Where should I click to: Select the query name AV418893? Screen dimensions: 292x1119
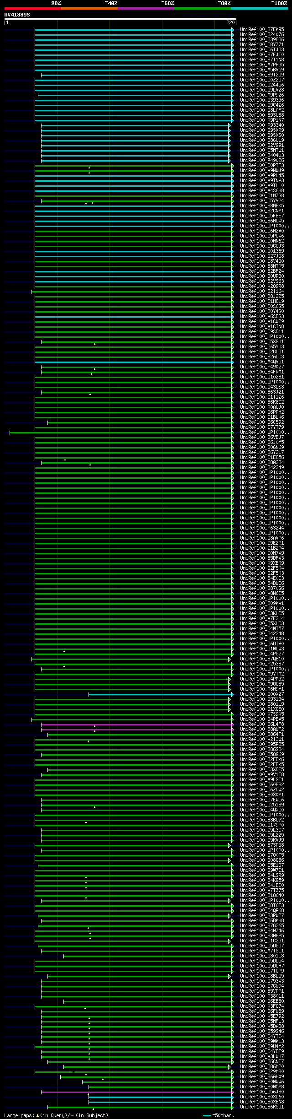click(17, 15)
